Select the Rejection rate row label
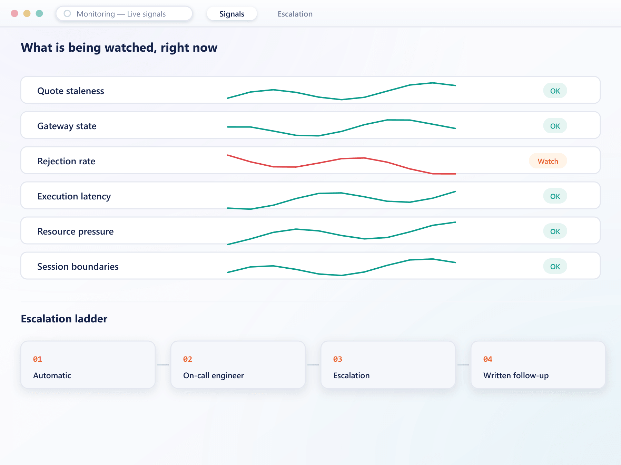This screenshot has width=621, height=465. (66, 161)
